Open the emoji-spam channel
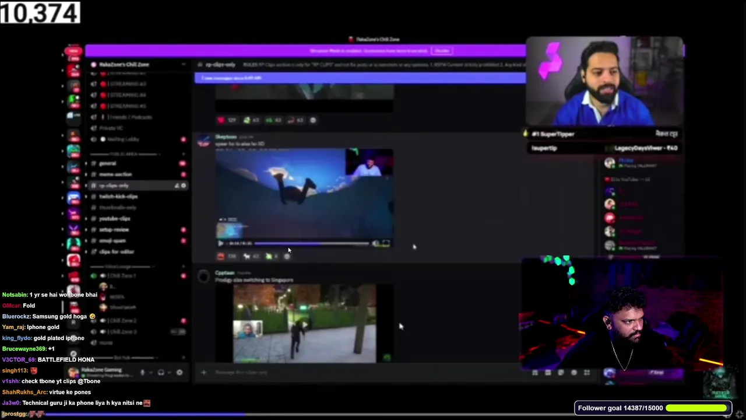 point(112,241)
